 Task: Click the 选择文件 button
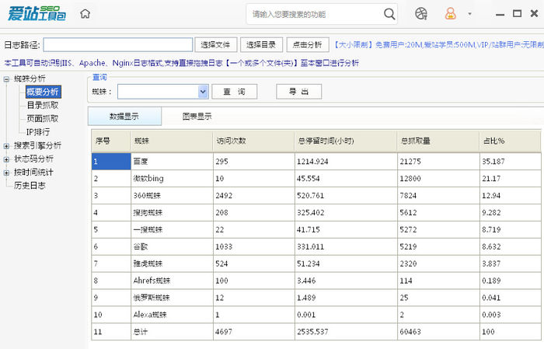(215, 45)
